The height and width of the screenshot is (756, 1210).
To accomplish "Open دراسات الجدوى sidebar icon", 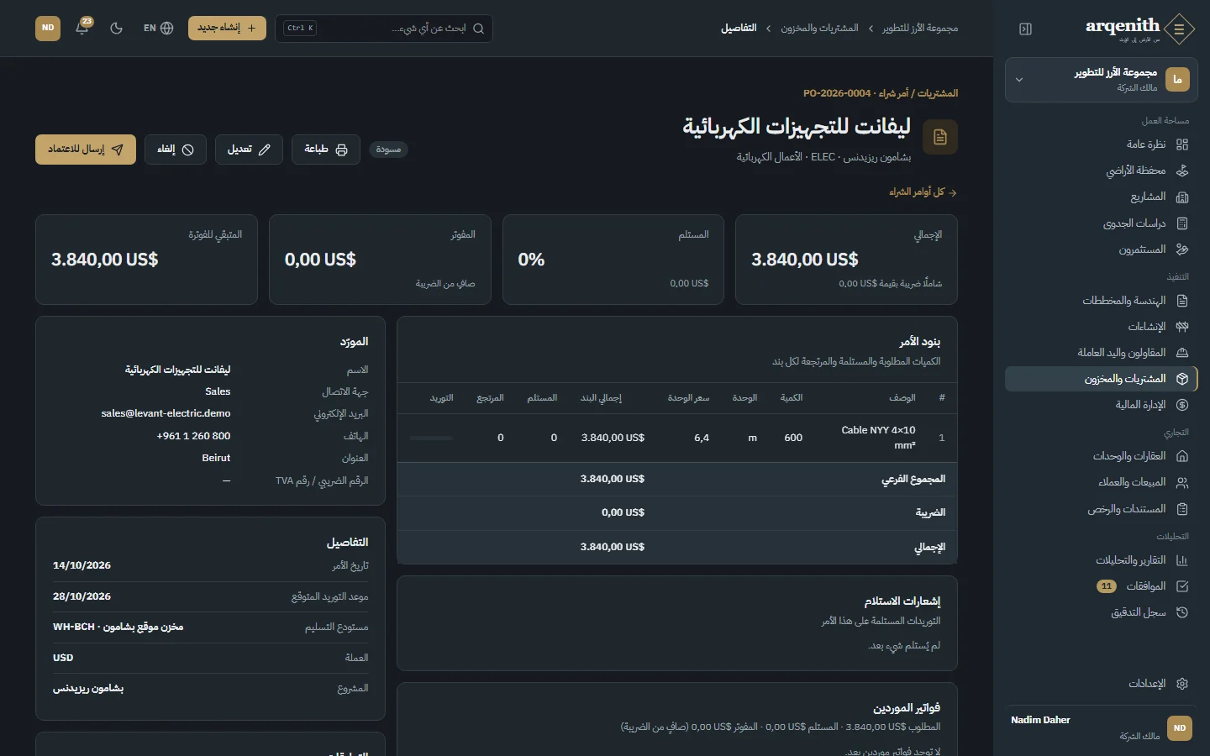I will click(1182, 223).
